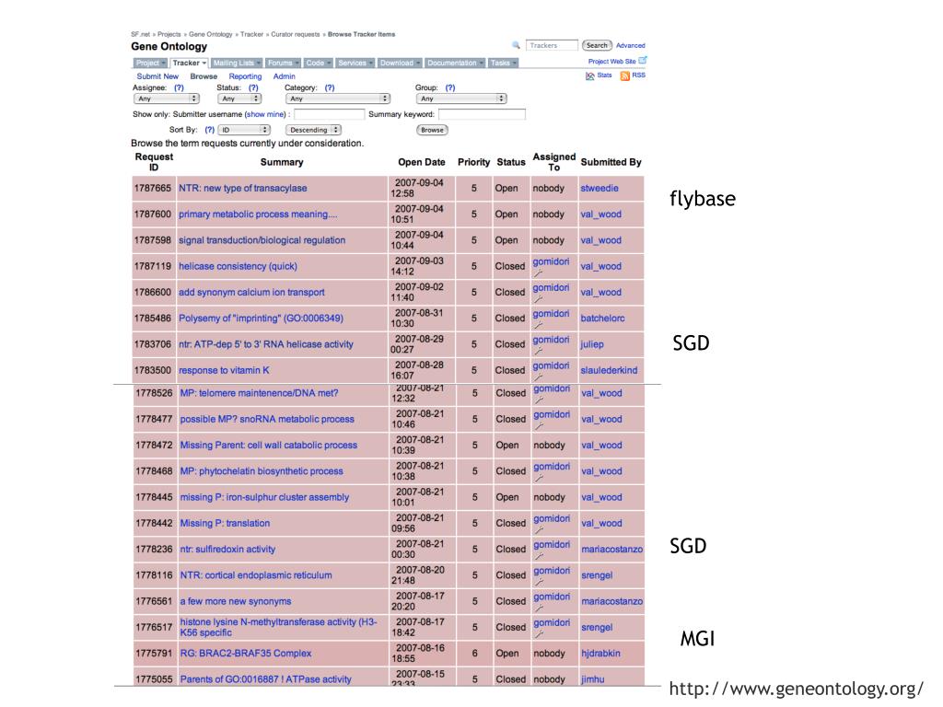Click the RSS feed icon
943x707 pixels.
625,75
